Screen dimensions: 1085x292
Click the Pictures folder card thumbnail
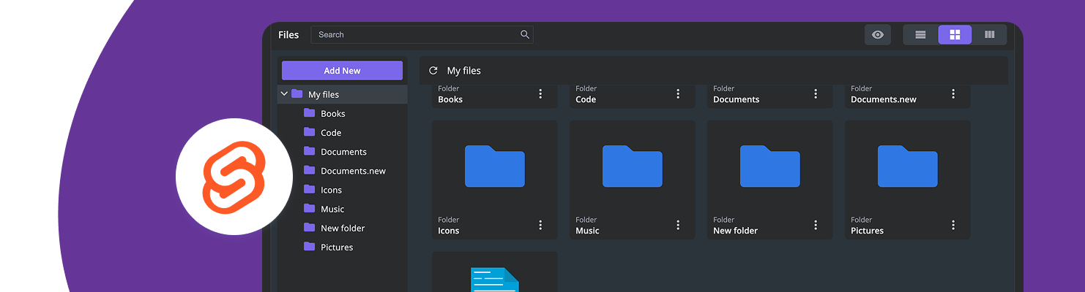pyautogui.click(x=908, y=166)
